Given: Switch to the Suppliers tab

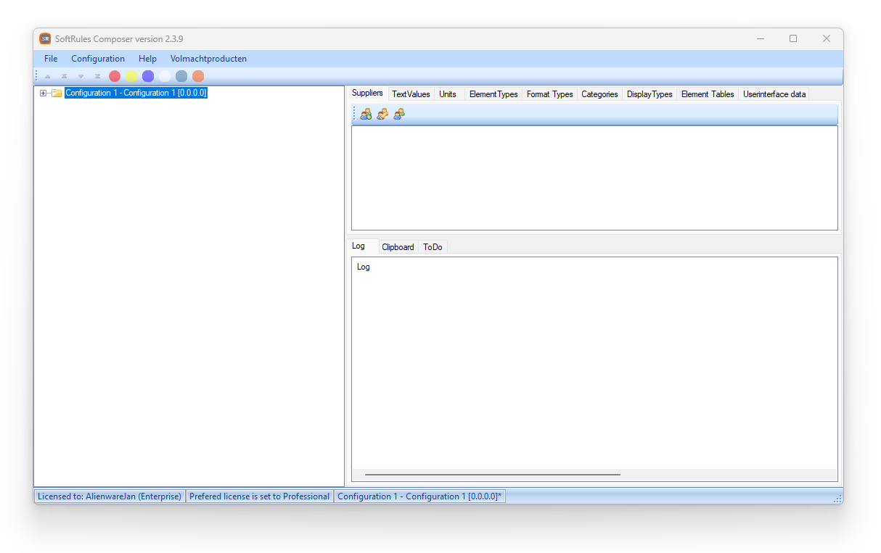Looking at the screenshot, I should [367, 93].
